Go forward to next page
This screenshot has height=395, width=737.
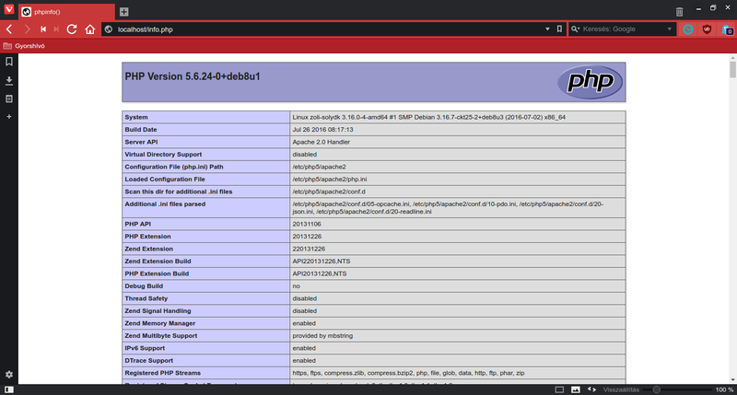coord(27,29)
